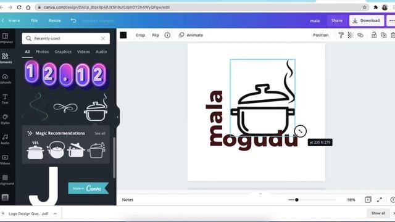The image size is (395, 222).
Task: Open the three-dot more options button
Action: (391, 20)
